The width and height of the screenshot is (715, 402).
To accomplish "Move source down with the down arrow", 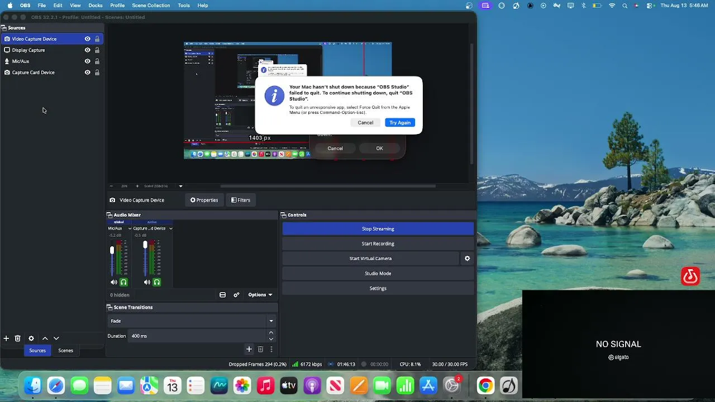I will [56, 338].
